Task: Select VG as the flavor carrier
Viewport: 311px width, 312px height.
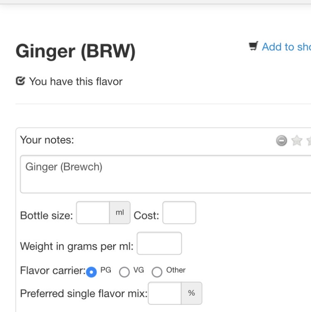Action: 124,272
